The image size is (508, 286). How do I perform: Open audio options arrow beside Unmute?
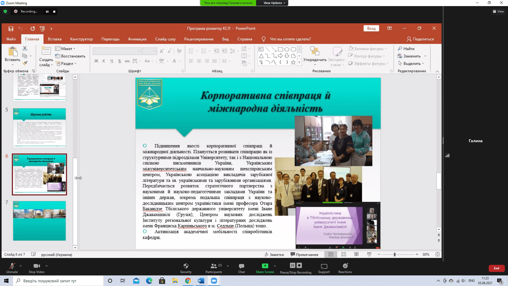pyautogui.click(x=21, y=266)
